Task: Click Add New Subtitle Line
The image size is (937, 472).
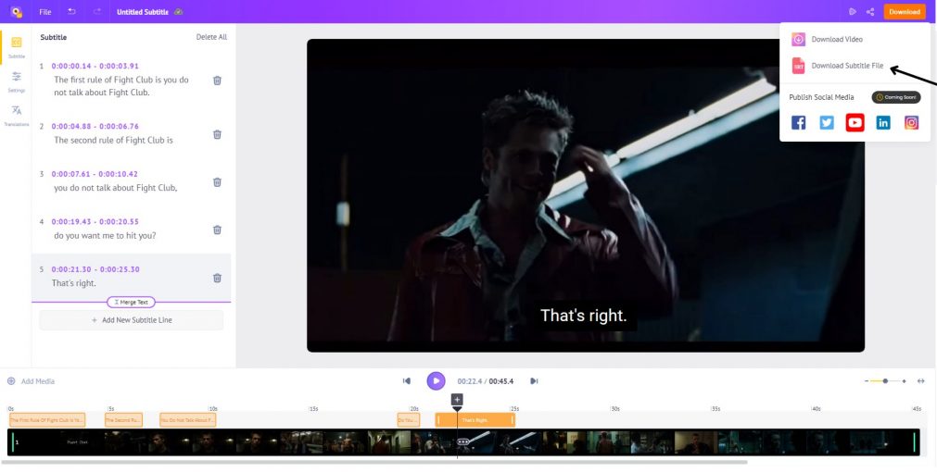Action: pos(132,320)
